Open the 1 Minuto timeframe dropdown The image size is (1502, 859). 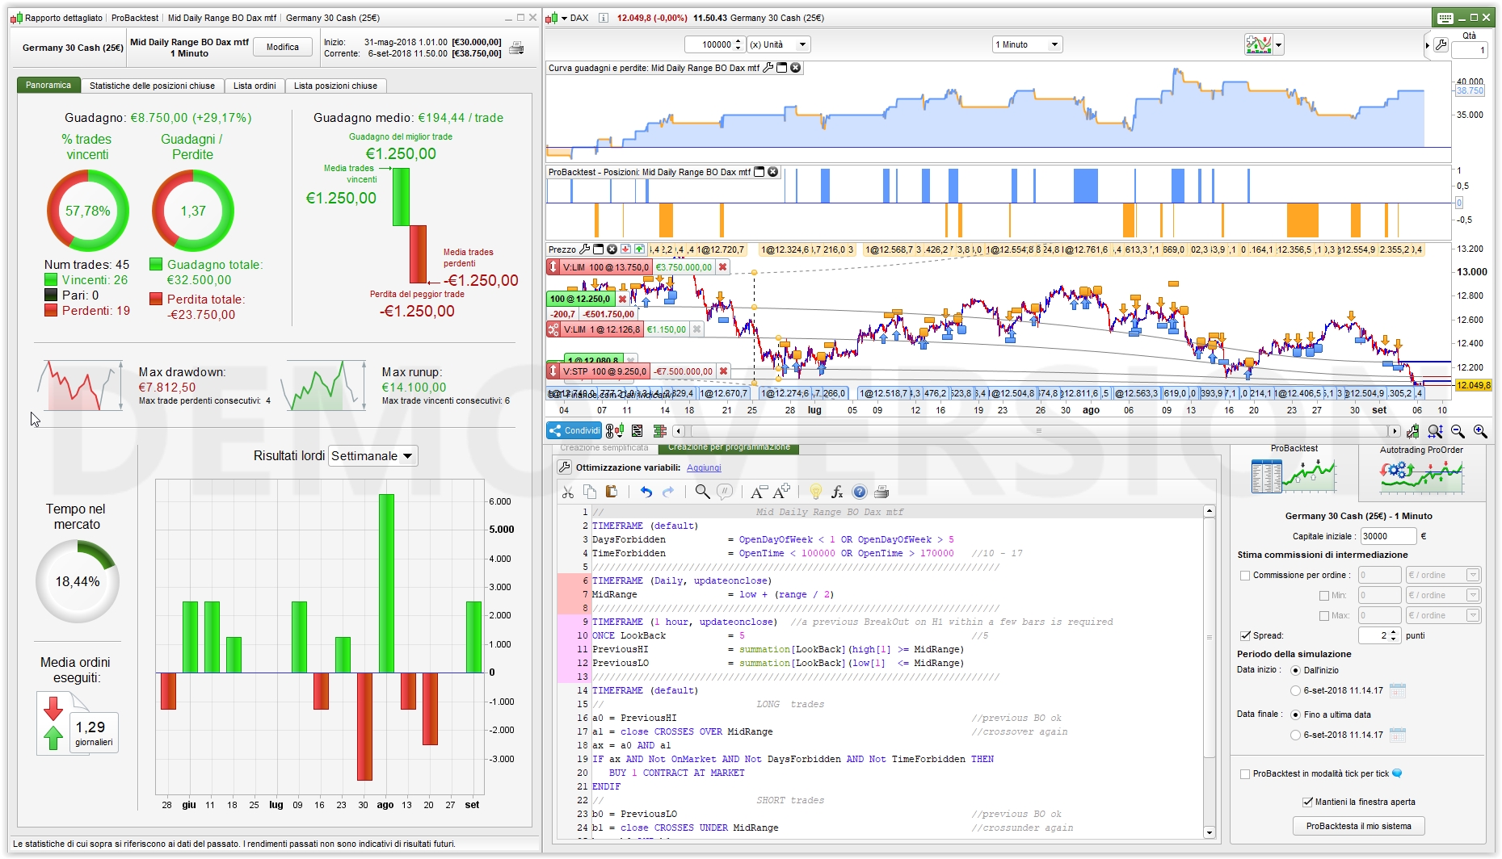tap(1027, 45)
